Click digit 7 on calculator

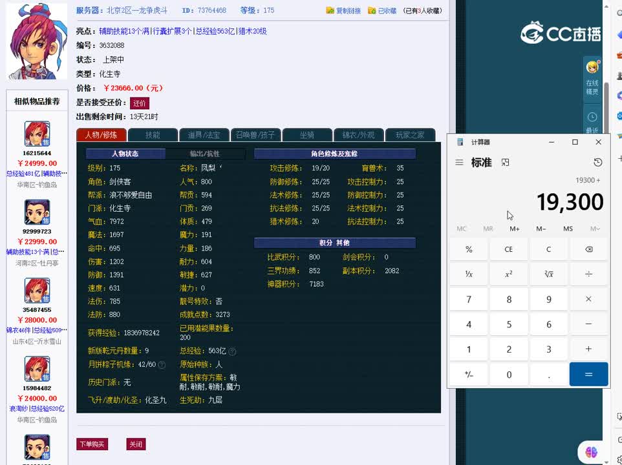click(469, 299)
